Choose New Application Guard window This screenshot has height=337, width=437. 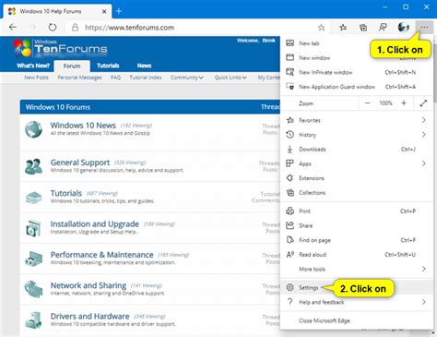tap(357, 87)
